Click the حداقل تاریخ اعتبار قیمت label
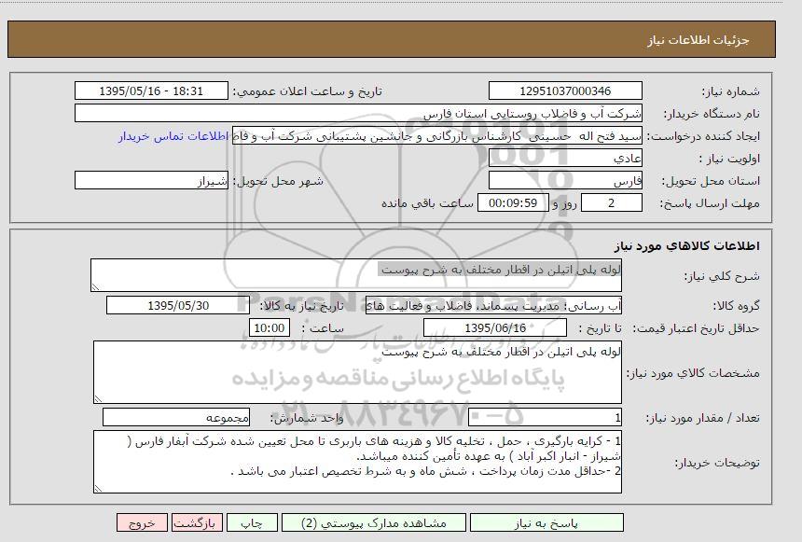Viewport: 802px width, 542px height. pos(696,328)
